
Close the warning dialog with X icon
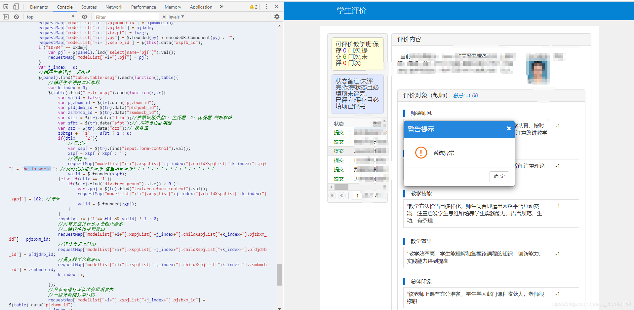click(509, 128)
